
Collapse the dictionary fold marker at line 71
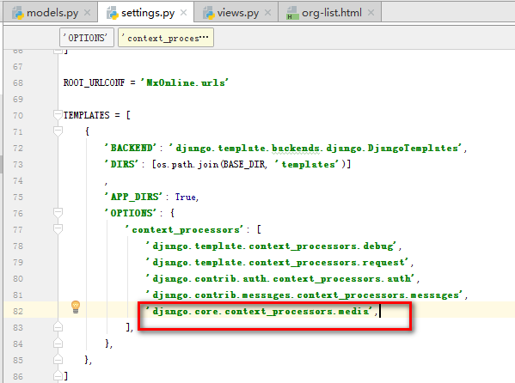point(58,131)
